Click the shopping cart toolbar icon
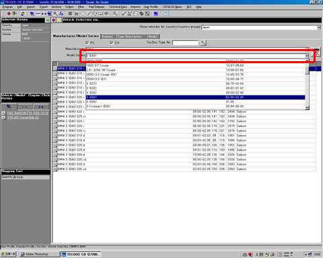The width and height of the screenshot is (323, 258). [76, 13]
